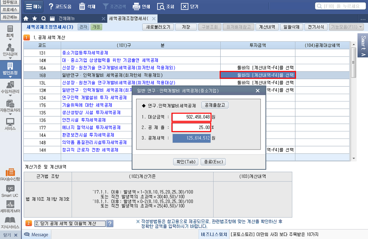
Task: Open 코드도움 help
Action: 60,6
